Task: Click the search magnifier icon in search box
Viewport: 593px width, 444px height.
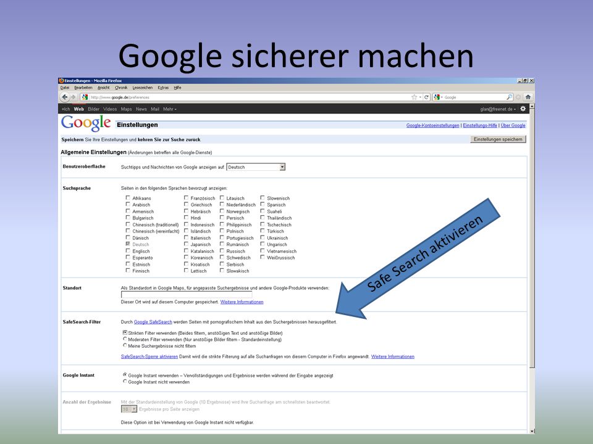Action: pyautogui.click(x=510, y=97)
